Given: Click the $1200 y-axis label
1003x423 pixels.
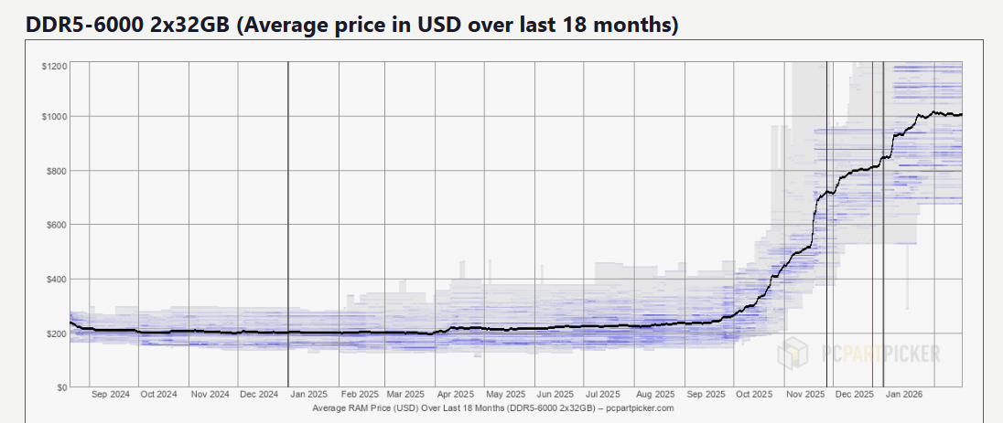Looking at the screenshot, I should coord(53,67).
